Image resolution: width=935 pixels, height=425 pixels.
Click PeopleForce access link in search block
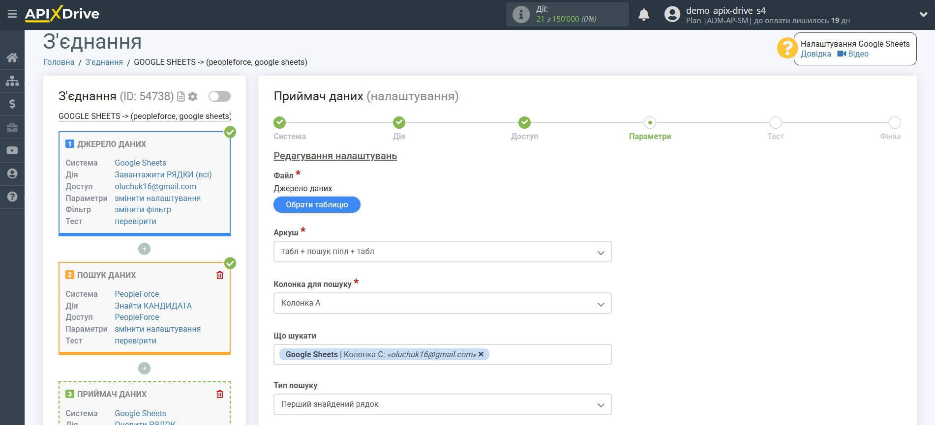tap(137, 317)
